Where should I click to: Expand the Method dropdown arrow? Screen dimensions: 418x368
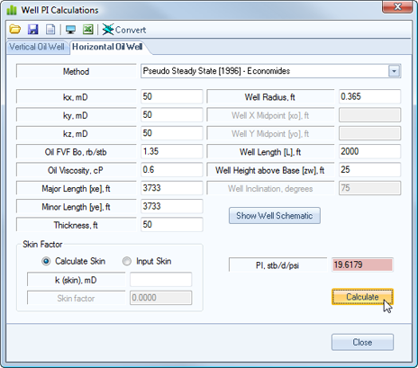(394, 71)
